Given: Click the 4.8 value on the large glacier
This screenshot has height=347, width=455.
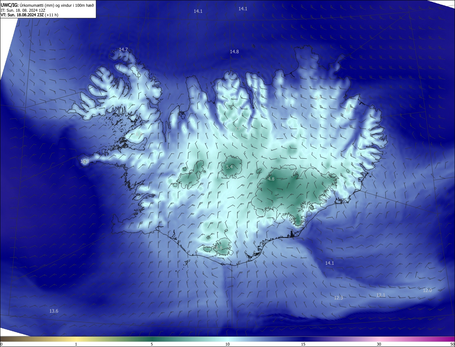Looking at the screenshot, I should pyautogui.click(x=271, y=179).
